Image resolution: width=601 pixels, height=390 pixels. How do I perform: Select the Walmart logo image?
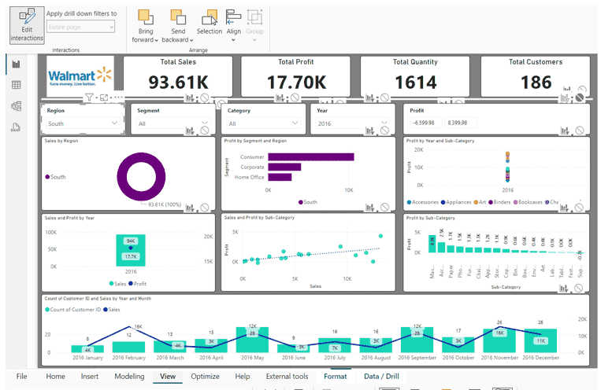pos(80,76)
